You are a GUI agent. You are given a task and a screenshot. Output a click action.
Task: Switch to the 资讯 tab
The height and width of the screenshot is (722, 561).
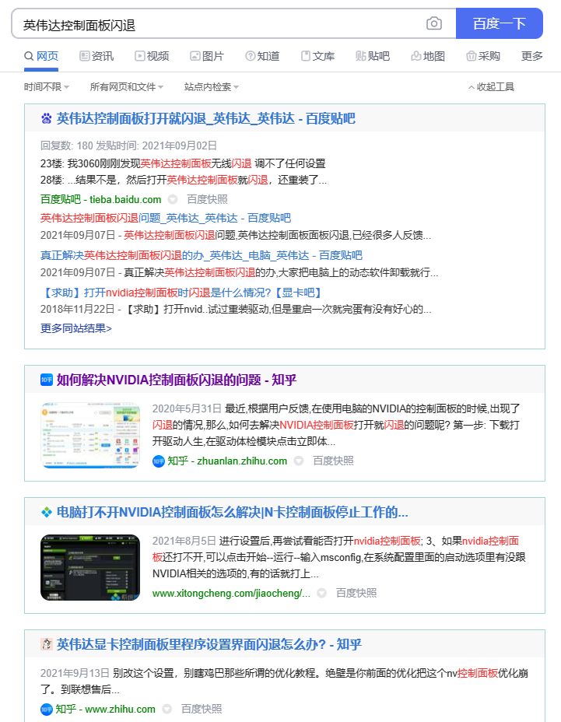(x=96, y=56)
